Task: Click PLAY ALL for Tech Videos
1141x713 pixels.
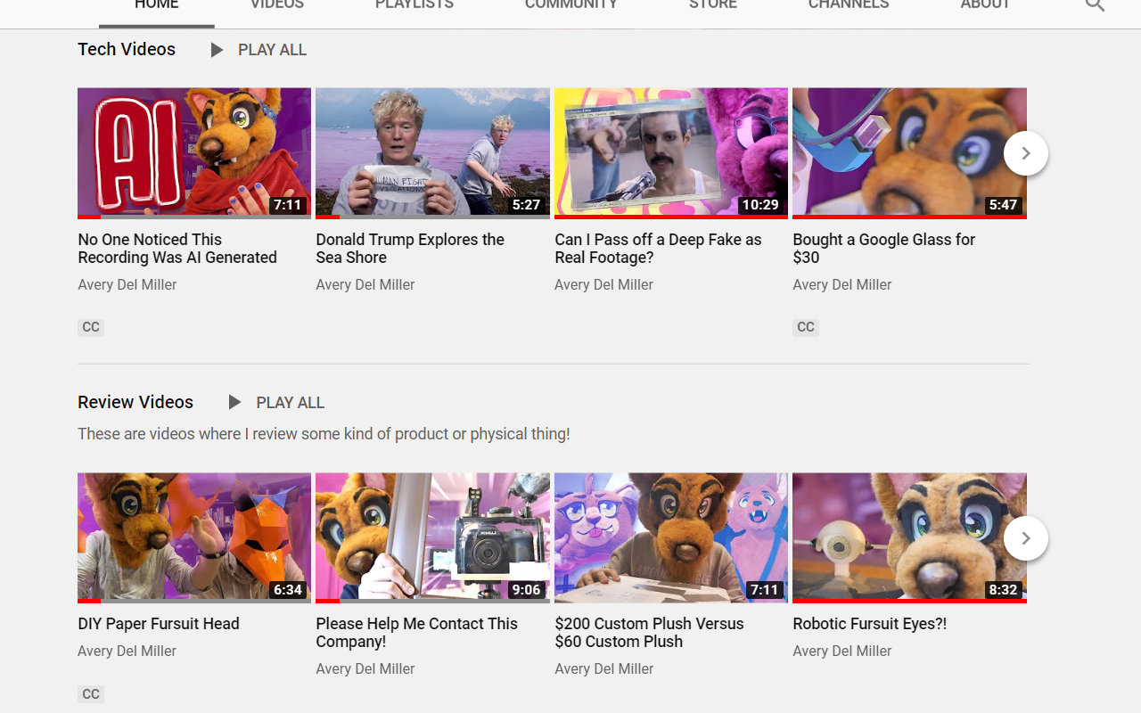Action: 272,50
